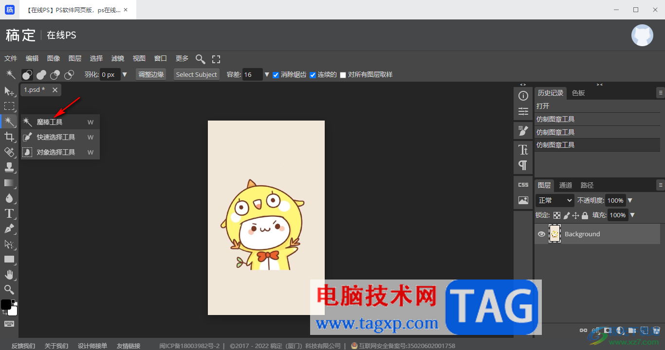Image resolution: width=665 pixels, height=350 pixels.
Task: Select the Pen tool
Action: point(9,228)
